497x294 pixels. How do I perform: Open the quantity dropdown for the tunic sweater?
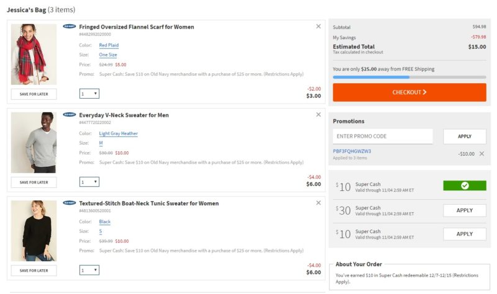89,270
